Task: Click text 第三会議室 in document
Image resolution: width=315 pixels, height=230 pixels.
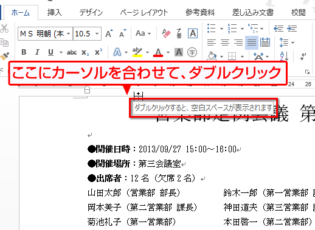Action: point(159,164)
